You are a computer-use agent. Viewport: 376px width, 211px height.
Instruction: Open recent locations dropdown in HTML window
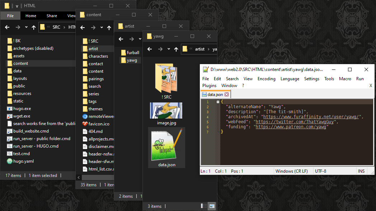pyautogui.click(x=26, y=27)
